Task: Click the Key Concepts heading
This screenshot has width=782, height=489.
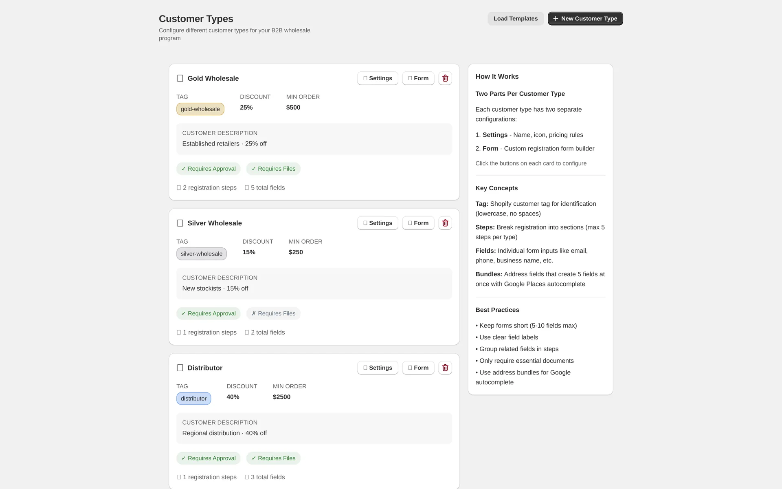Action: point(496,188)
